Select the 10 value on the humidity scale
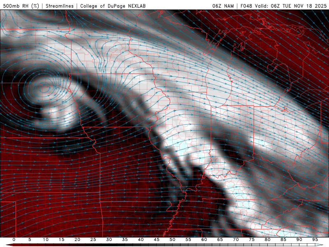 [x=46, y=240]
